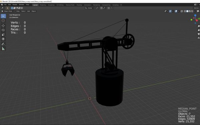Open the Object Mode dropdown
Image resolution: width=200 pixels, height=125 pixels.
[8, 11]
